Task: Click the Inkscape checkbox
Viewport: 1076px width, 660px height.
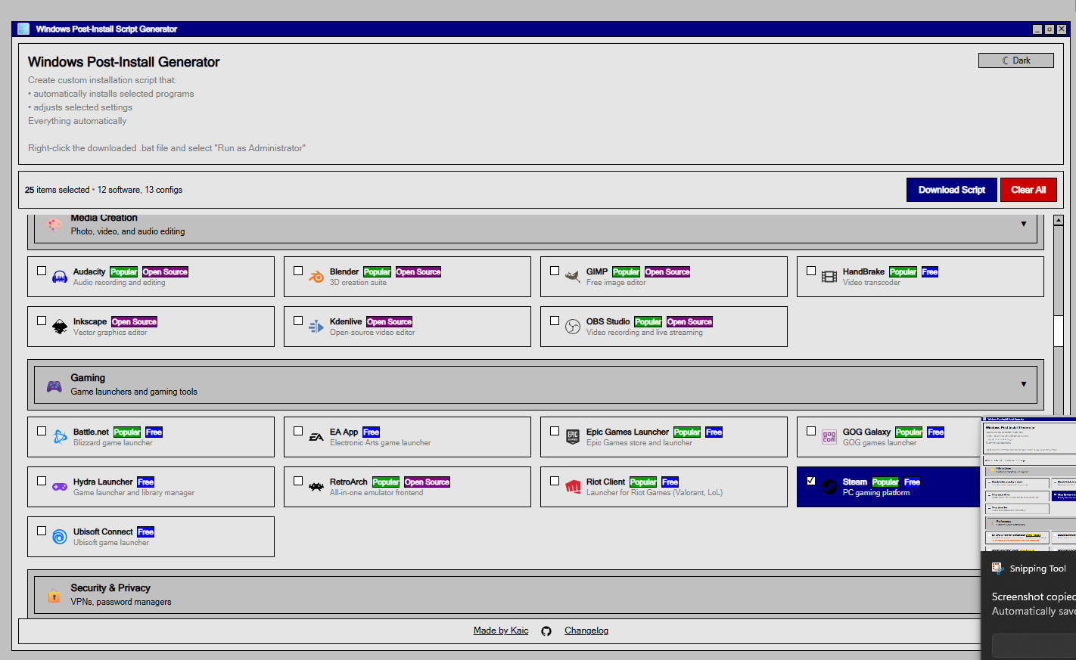Action: [x=42, y=321]
